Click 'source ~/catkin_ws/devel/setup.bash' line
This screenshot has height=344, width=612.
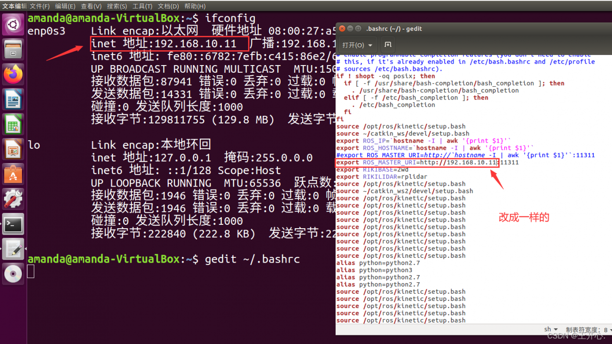pos(403,133)
